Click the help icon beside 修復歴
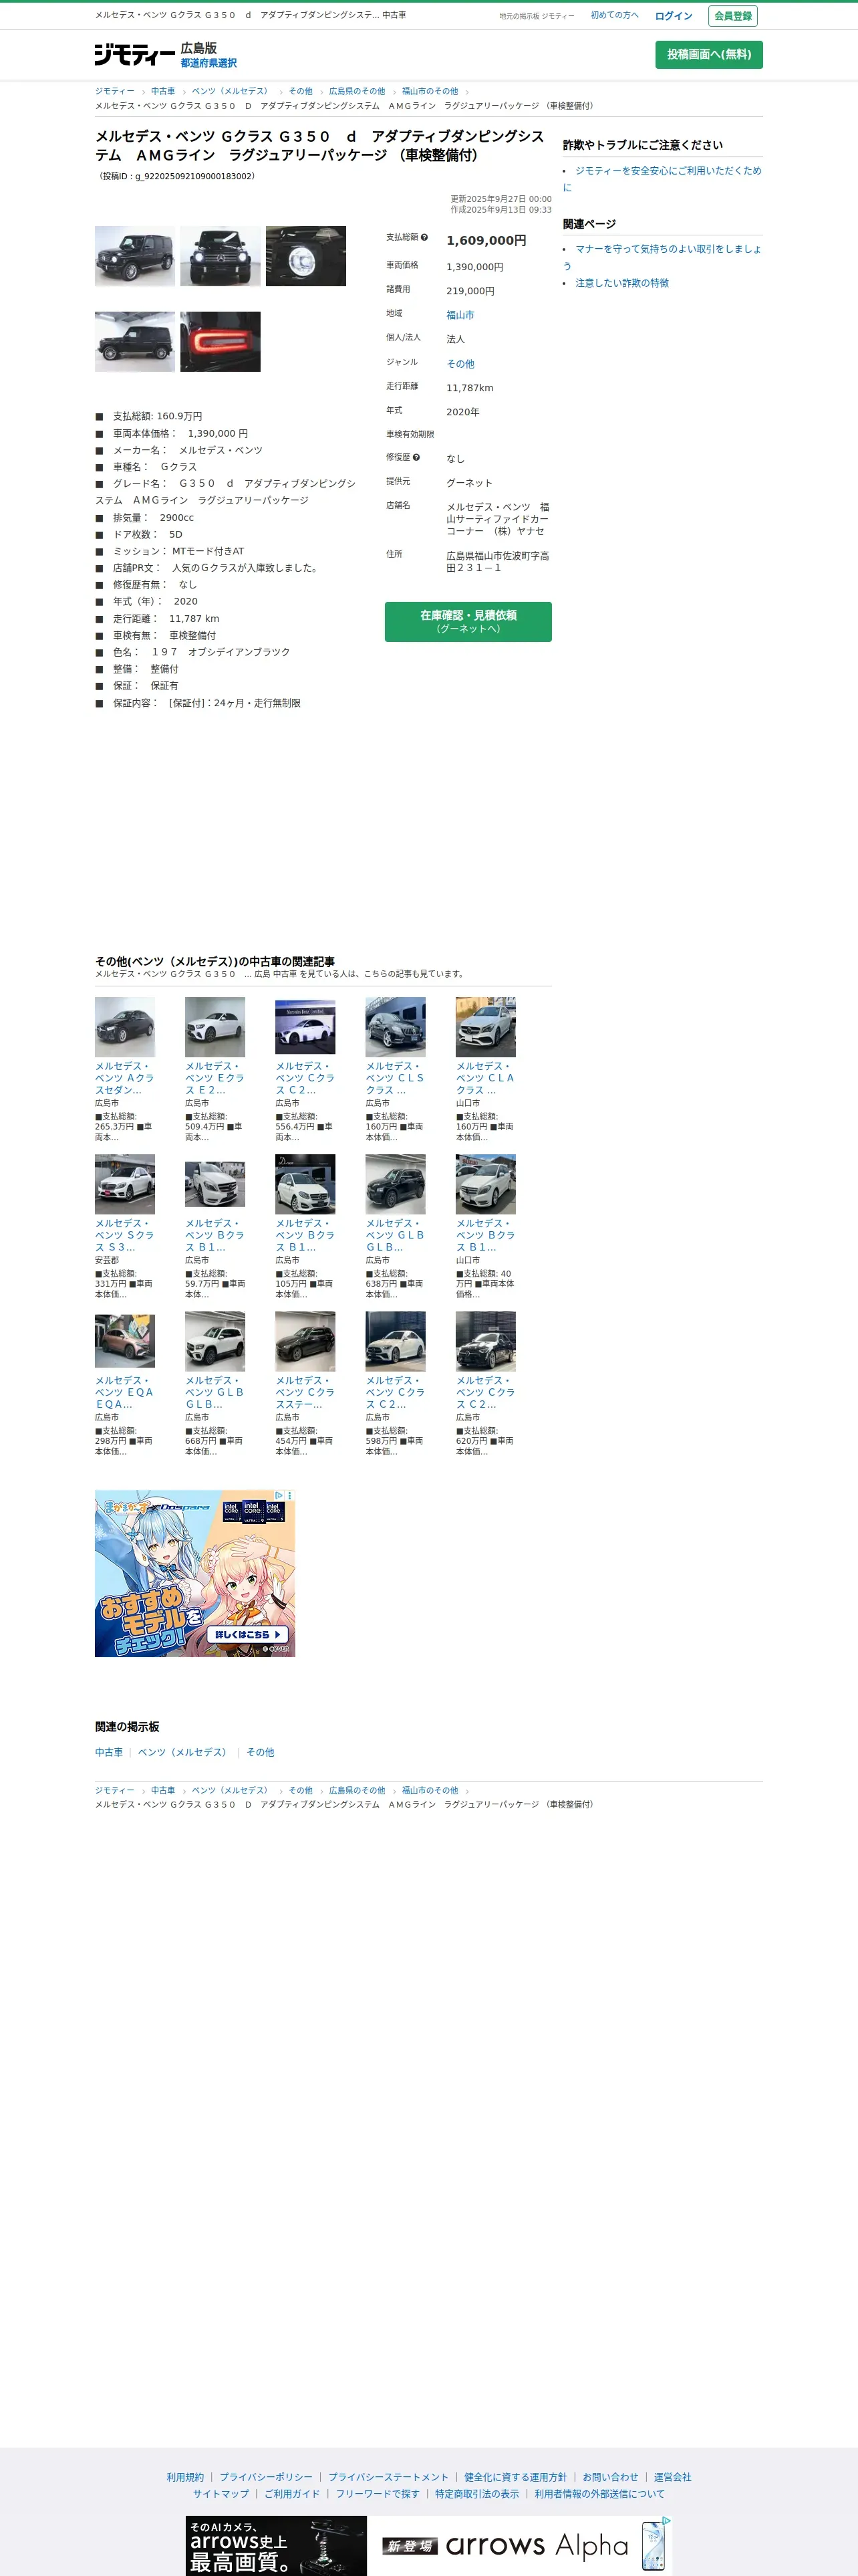 [x=416, y=457]
